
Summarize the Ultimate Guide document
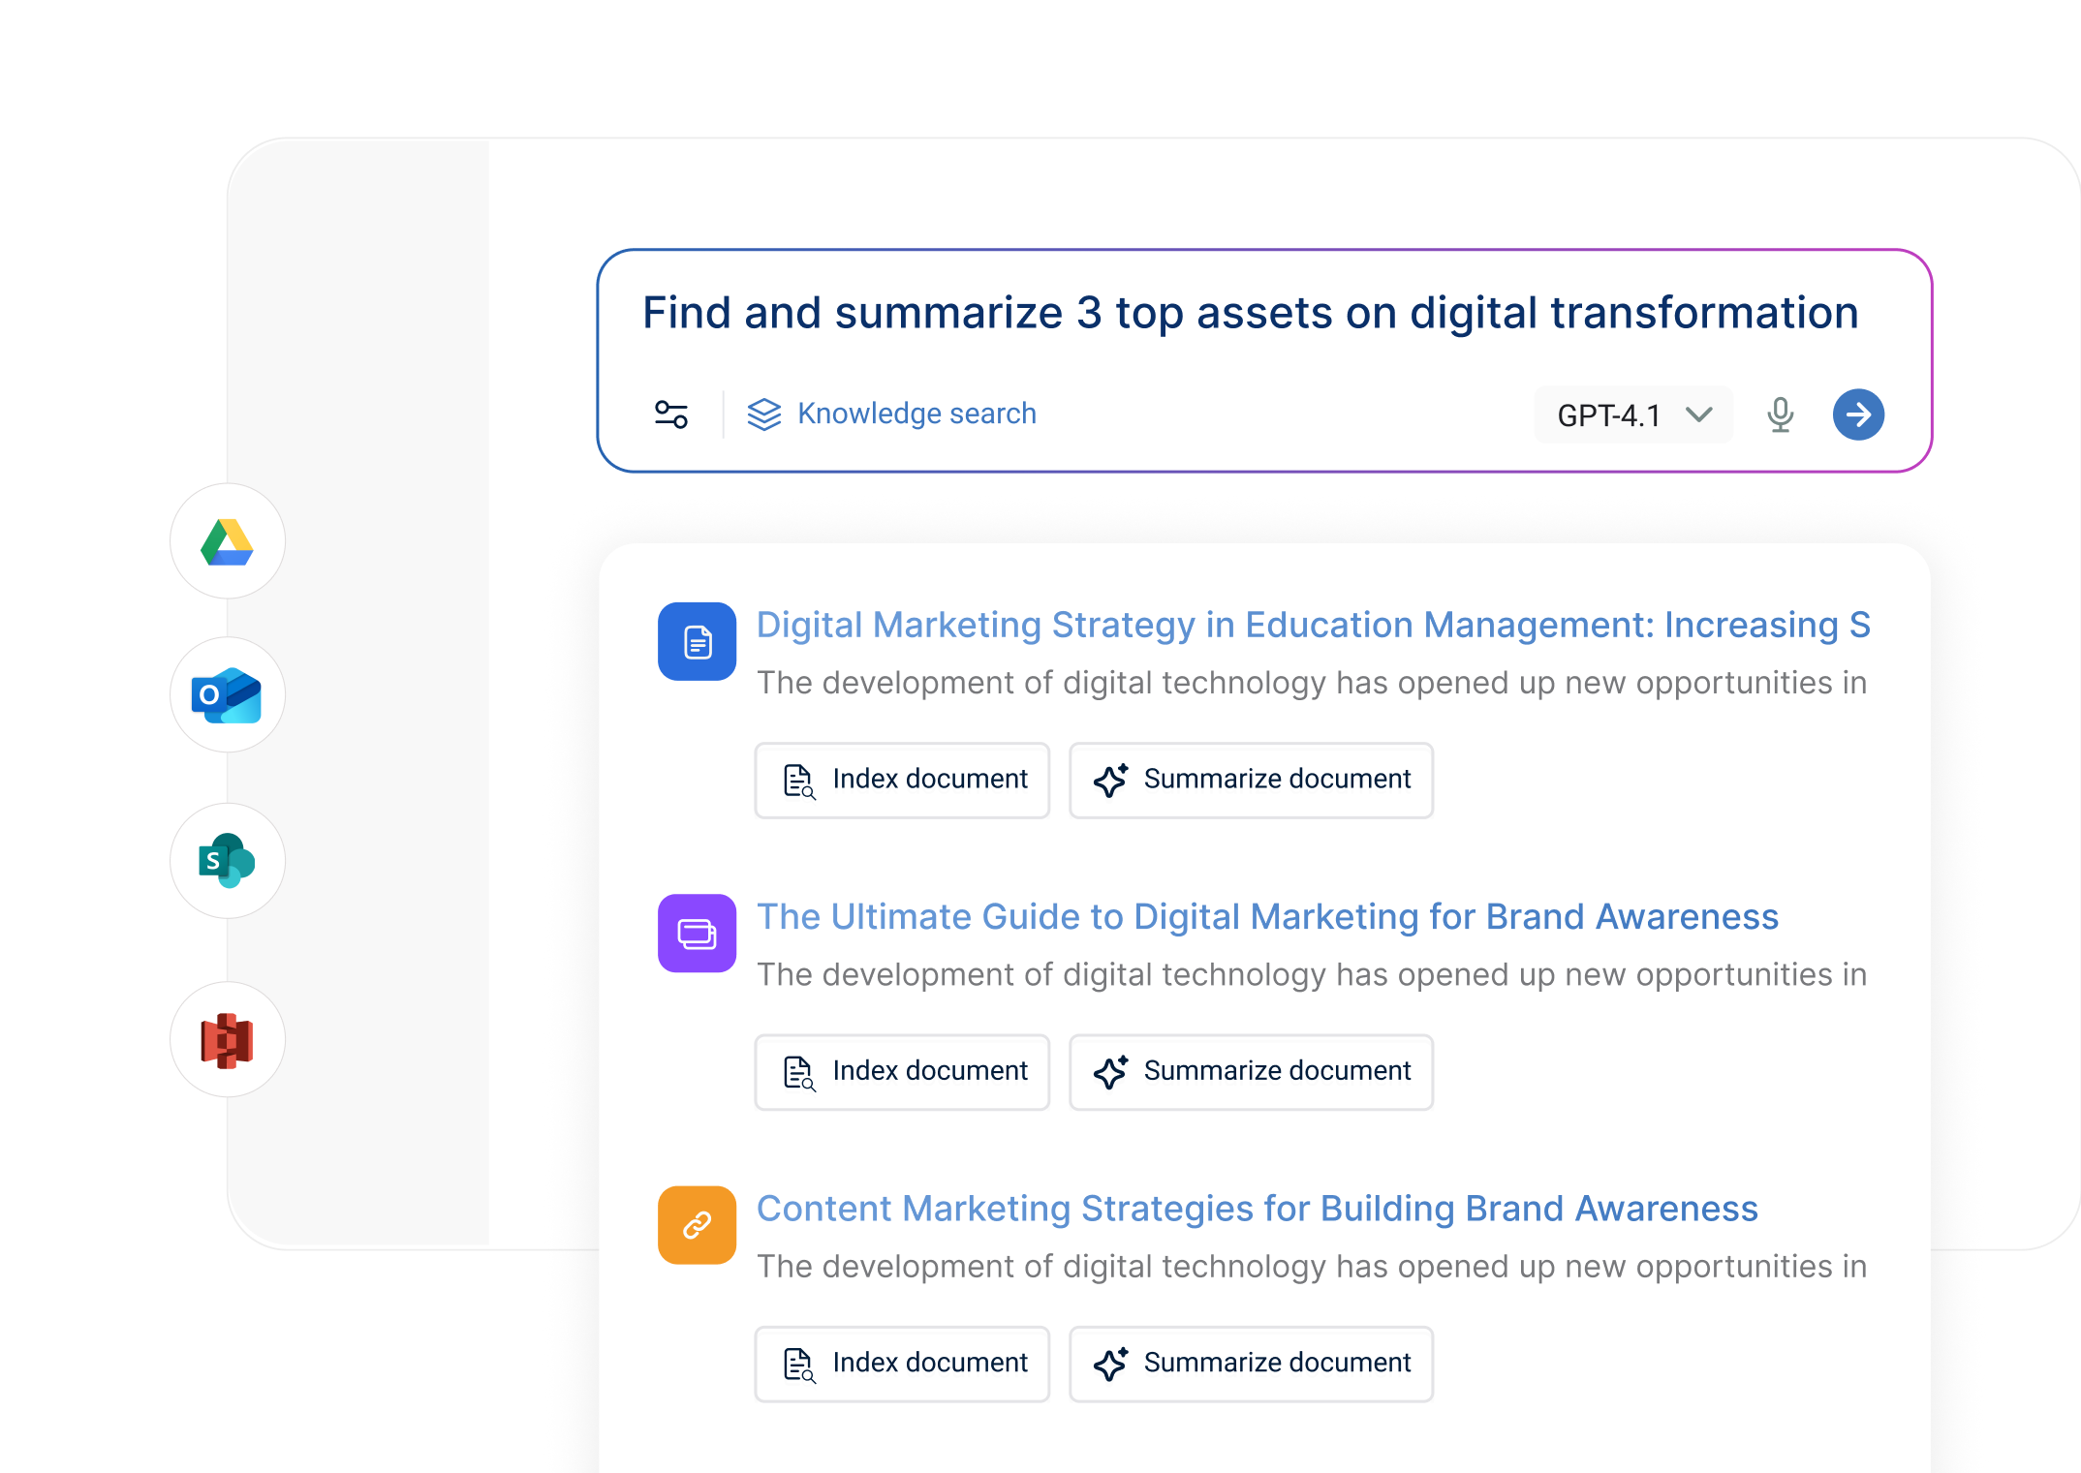pyautogui.click(x=1251, y=1072)
